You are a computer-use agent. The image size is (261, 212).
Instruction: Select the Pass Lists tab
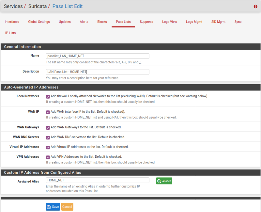(x=123, y=22)
